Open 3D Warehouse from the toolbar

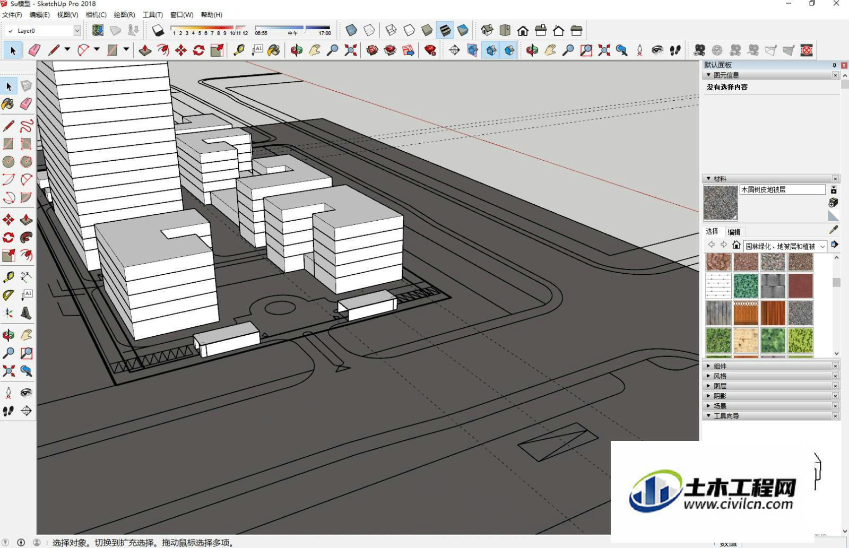point(372,50)
